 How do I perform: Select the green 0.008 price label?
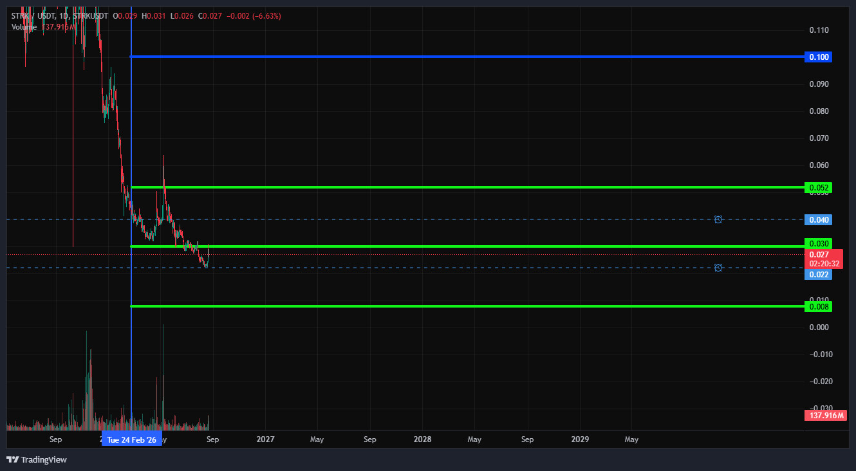pos(819,307)
